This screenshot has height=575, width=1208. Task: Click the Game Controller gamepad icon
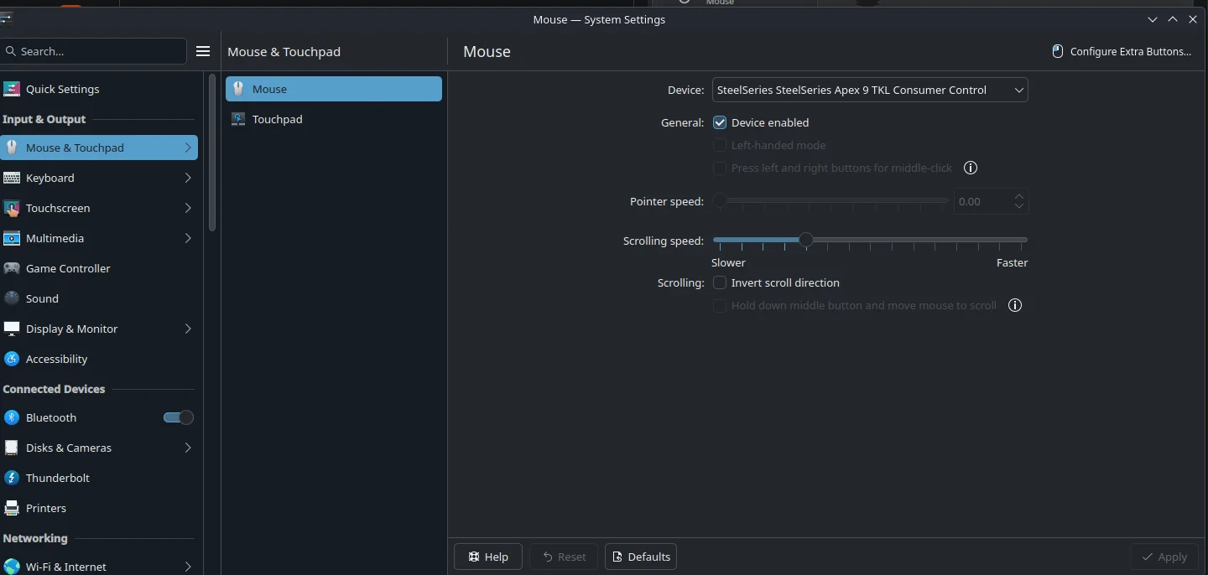12,268
